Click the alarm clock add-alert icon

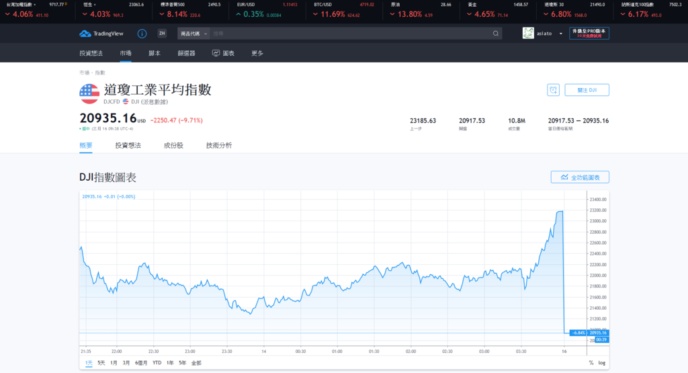click(x=554, y=90)
